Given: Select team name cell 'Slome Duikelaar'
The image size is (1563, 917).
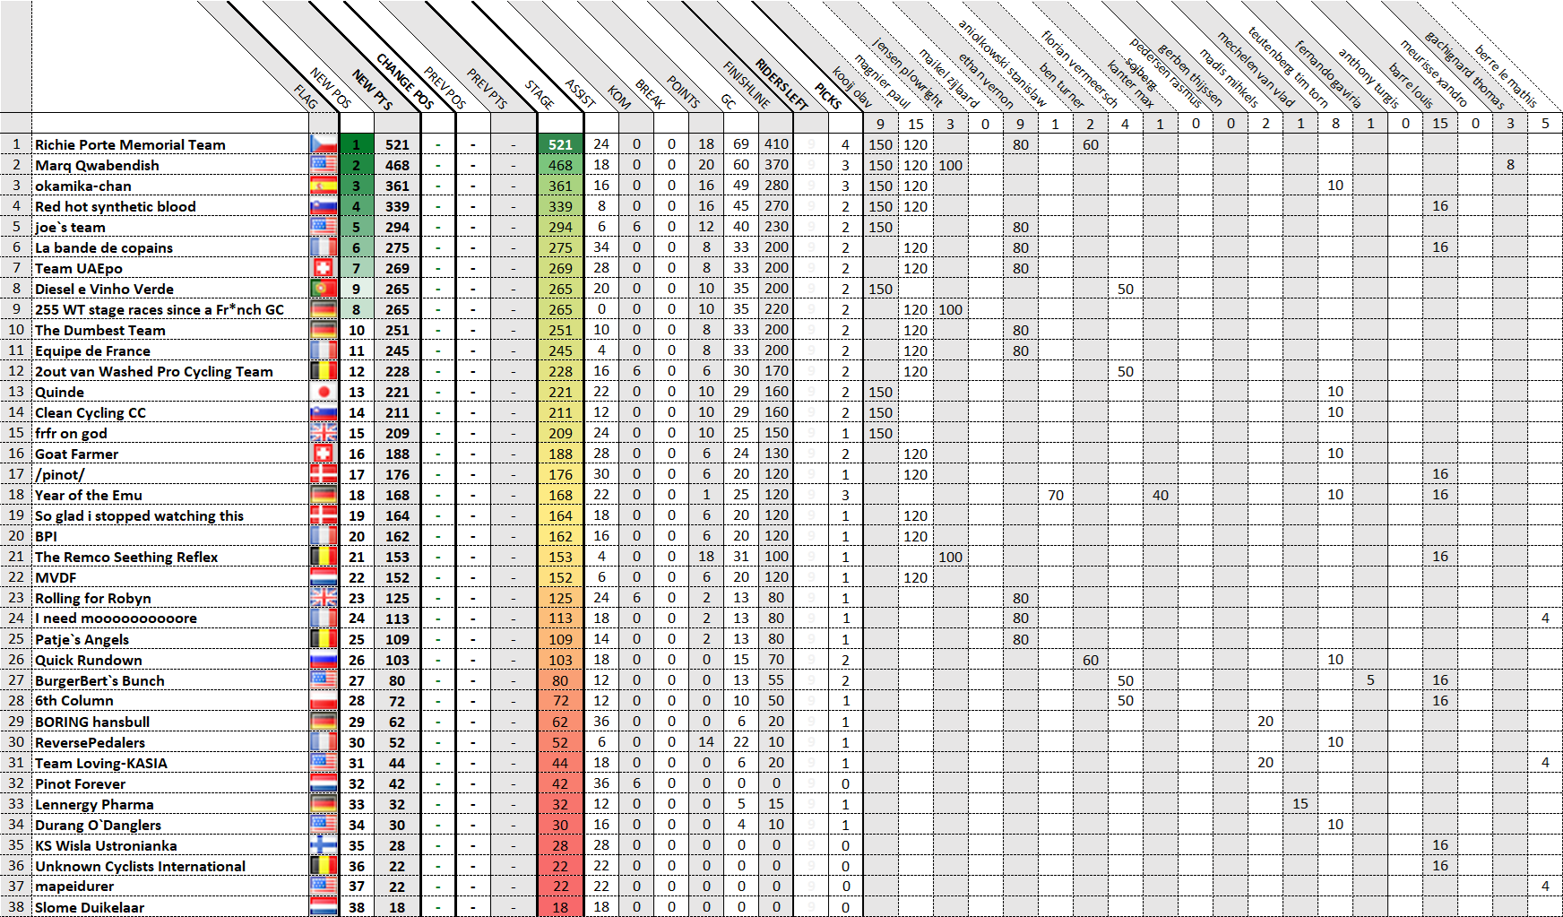Looking at the screenshot, I should (x=170, y=907).
